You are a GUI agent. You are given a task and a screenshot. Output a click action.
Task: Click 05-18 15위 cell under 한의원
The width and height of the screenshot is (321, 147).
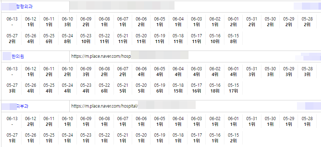[x=178, y=88]
